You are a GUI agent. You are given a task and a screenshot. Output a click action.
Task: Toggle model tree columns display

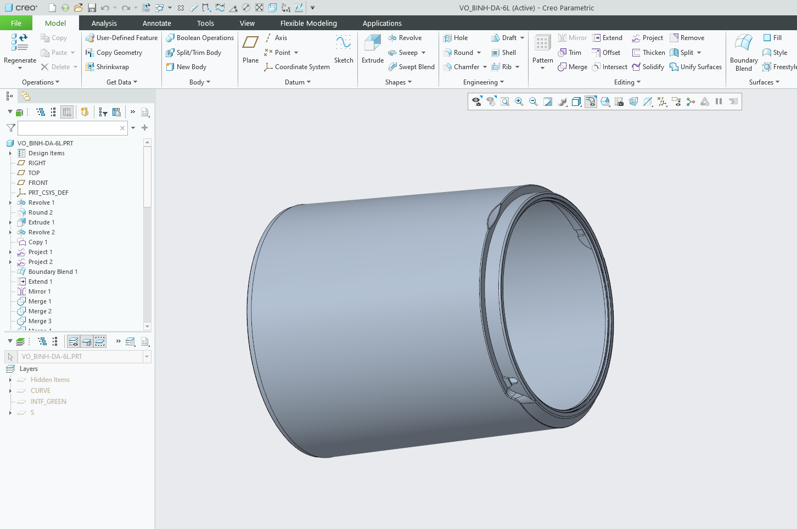(67, 112)
